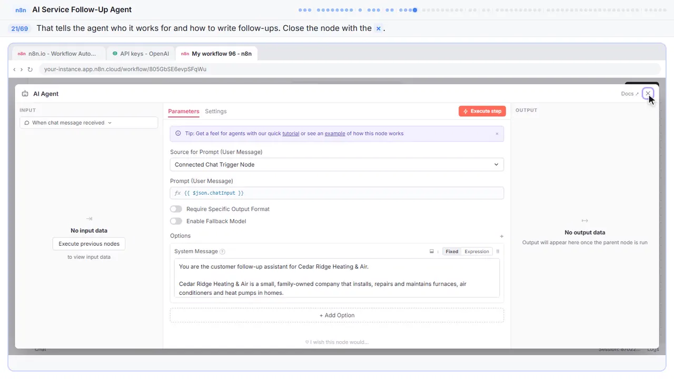Switch to the Settings tab
Screen dimensions: 674x379
tap(216, 112)
